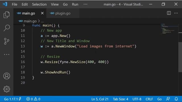Open the Edit menu
The width and height of the screenshot is (182, 102).
[25, 5]
